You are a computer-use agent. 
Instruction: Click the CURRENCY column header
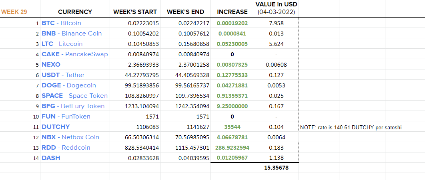click(x=75, y=12)
